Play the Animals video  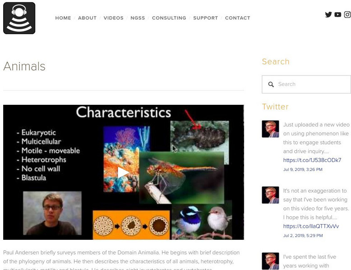pos(123,172)
